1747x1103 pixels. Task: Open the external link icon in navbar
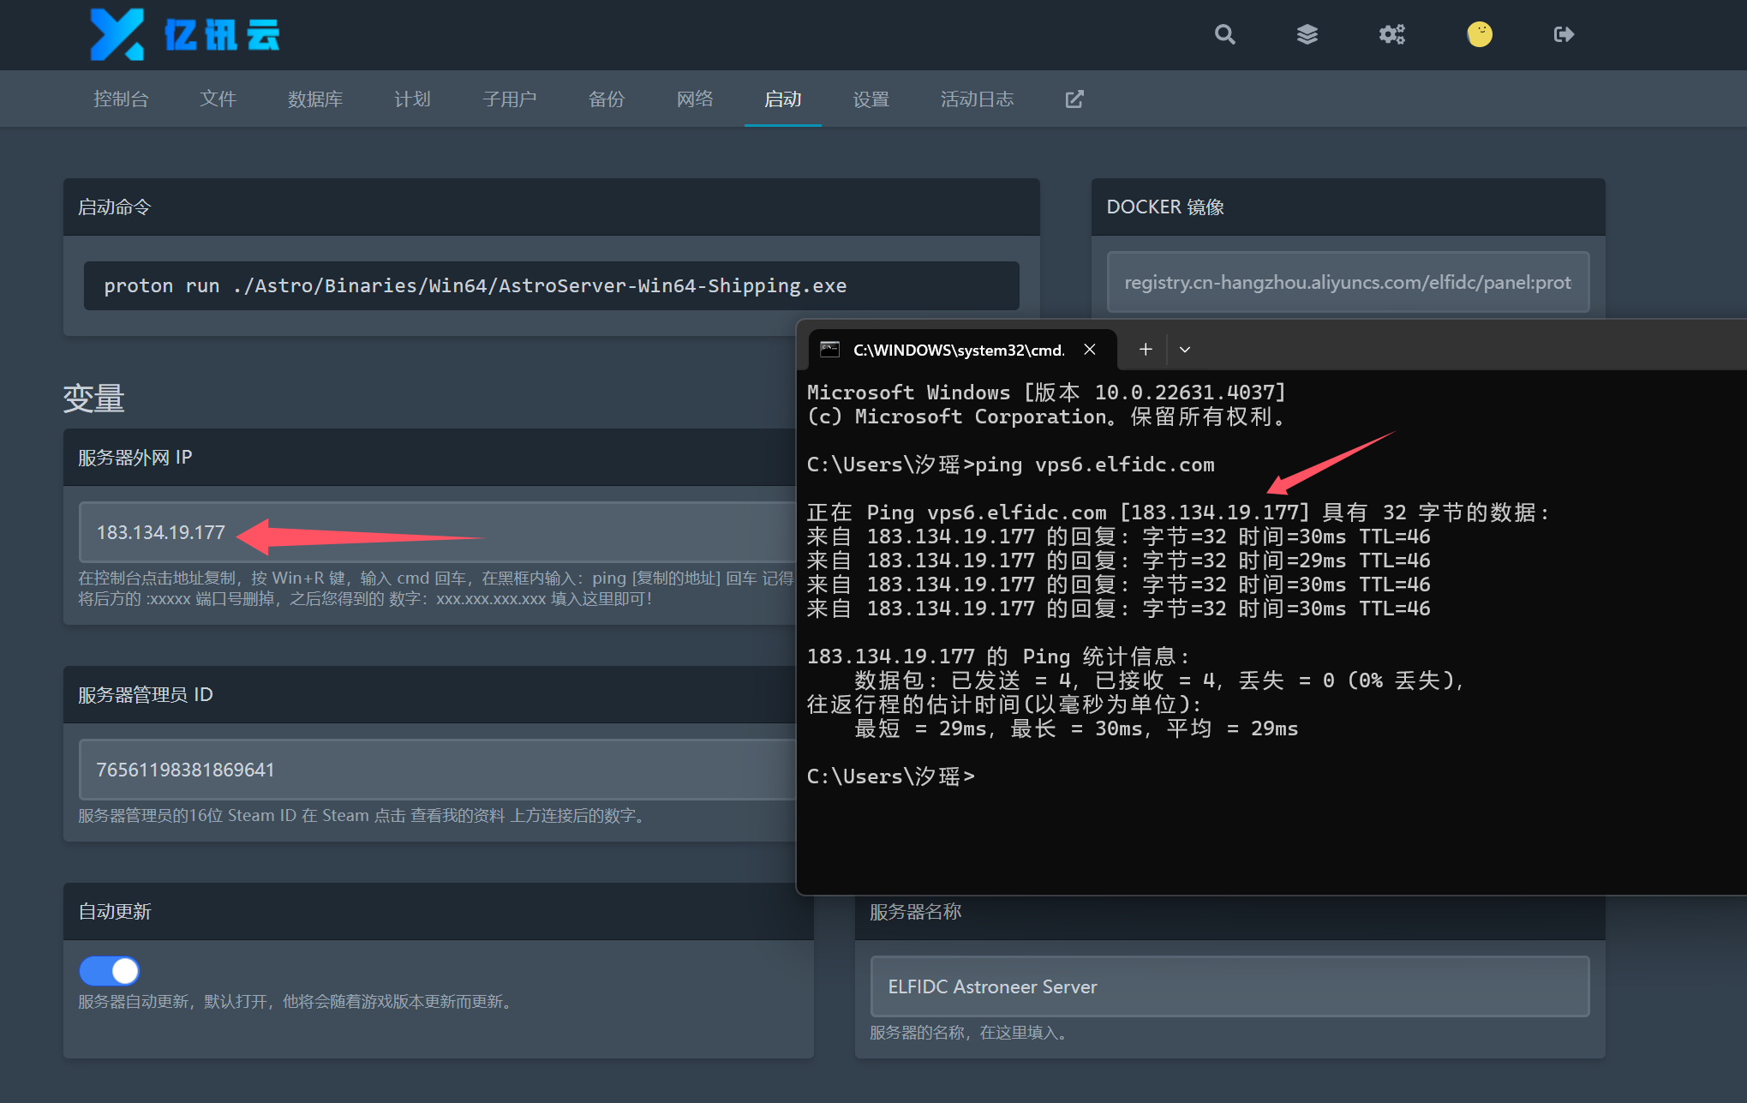click(x=1074, y=99)
